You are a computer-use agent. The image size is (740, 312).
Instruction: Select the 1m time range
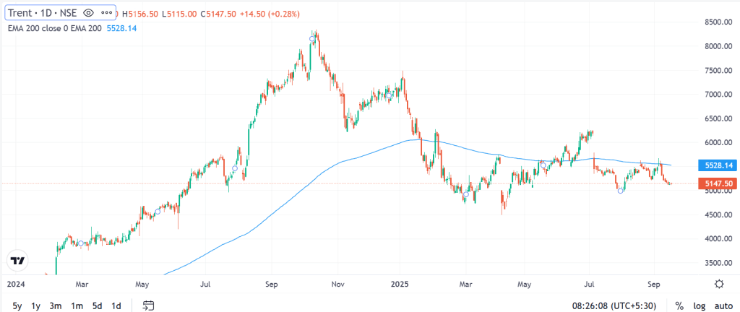[77, 306]
